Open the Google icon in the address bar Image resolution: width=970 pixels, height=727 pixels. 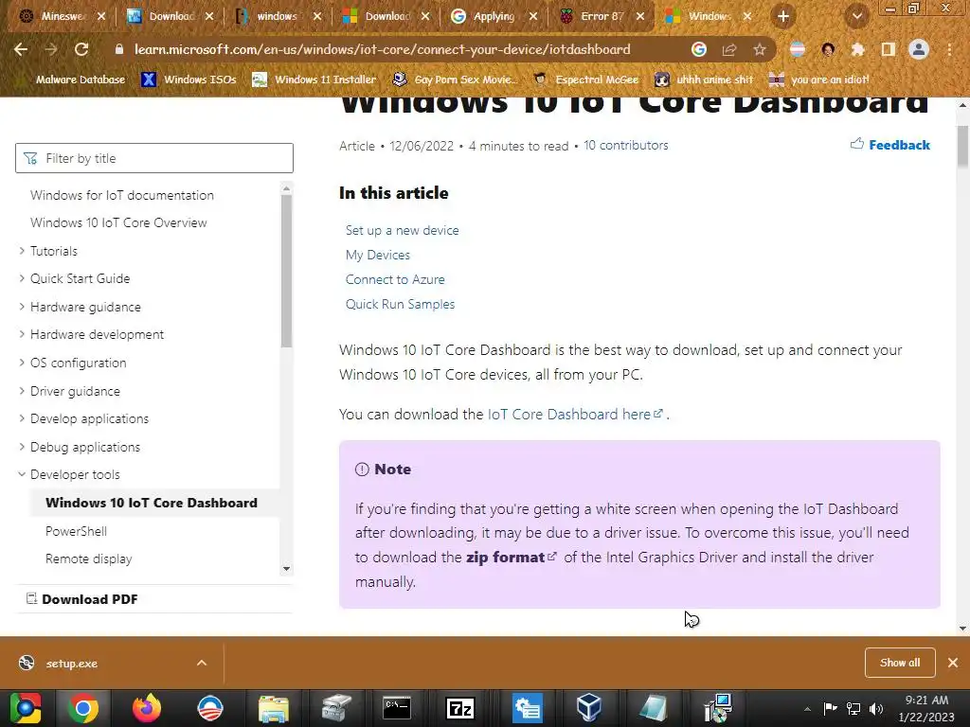(x=699, y=49)
